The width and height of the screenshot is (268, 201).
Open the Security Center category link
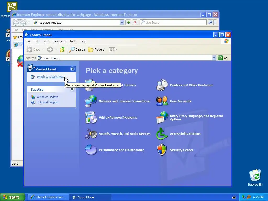pyautogui.click(x=182, y=150)
